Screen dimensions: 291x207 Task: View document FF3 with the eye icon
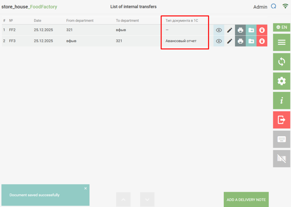pos(219,41)
